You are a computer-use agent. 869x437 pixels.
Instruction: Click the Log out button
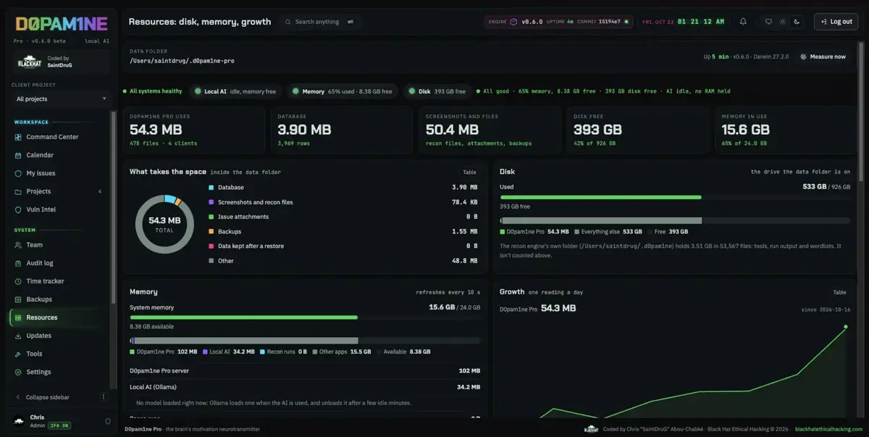[x=836, y=22]
